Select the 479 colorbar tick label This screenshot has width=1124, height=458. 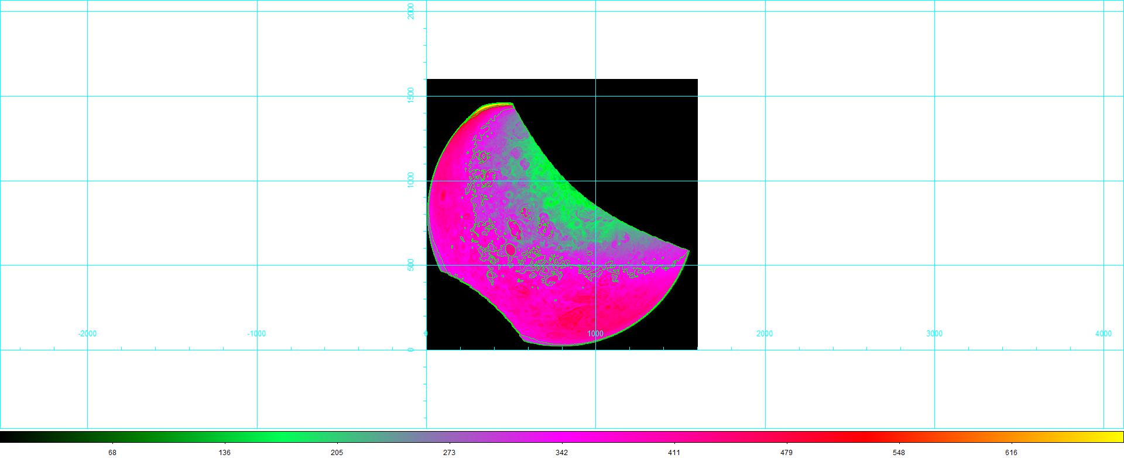786,452
